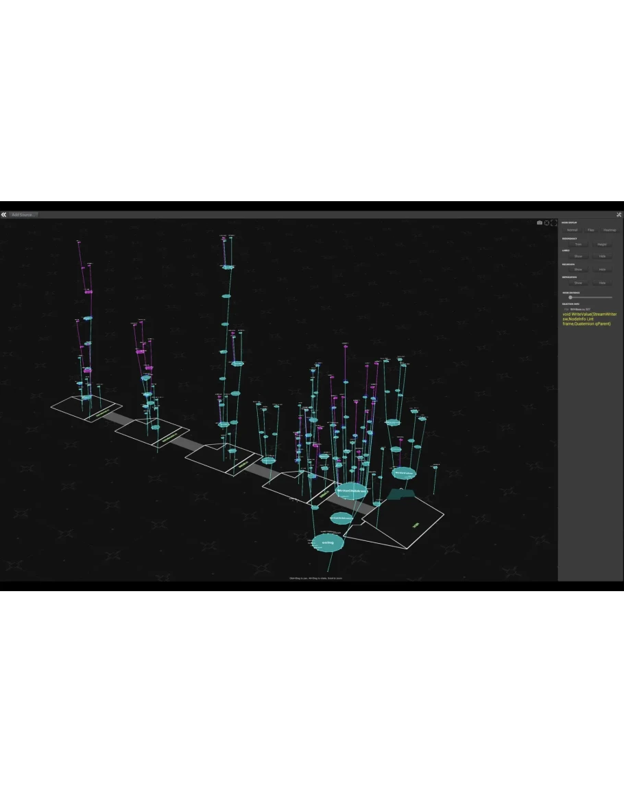
Task: Hide labels in the graph
Action: (x=602, y=256)
